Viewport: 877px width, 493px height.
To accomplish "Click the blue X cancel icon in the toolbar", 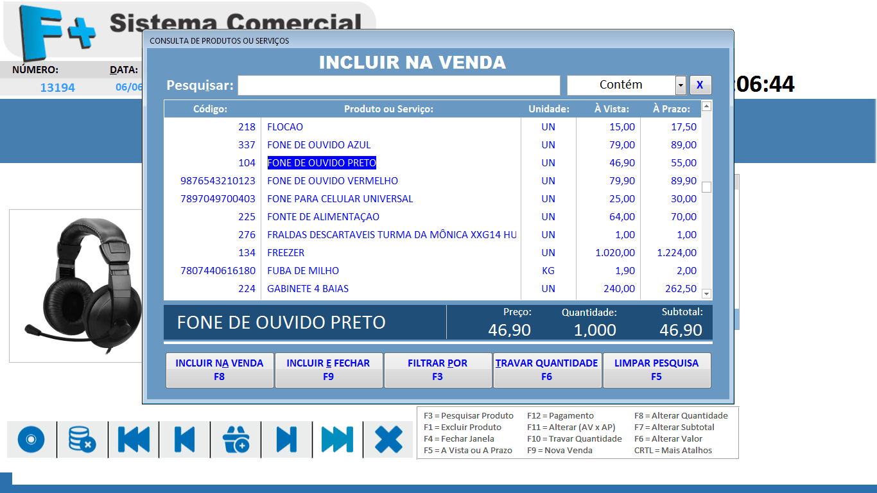I will pyautogui.click(x=388, y=439).
